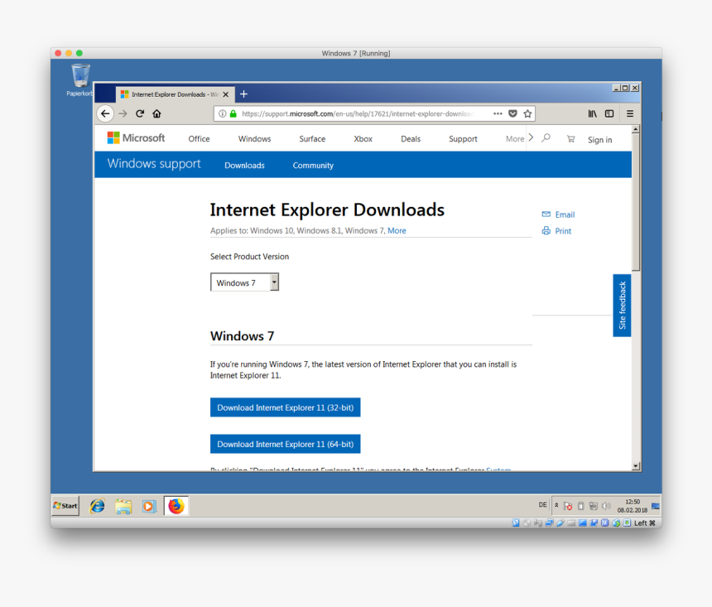
Task: Open the Firefox Library icon
Action: (593, 113)
